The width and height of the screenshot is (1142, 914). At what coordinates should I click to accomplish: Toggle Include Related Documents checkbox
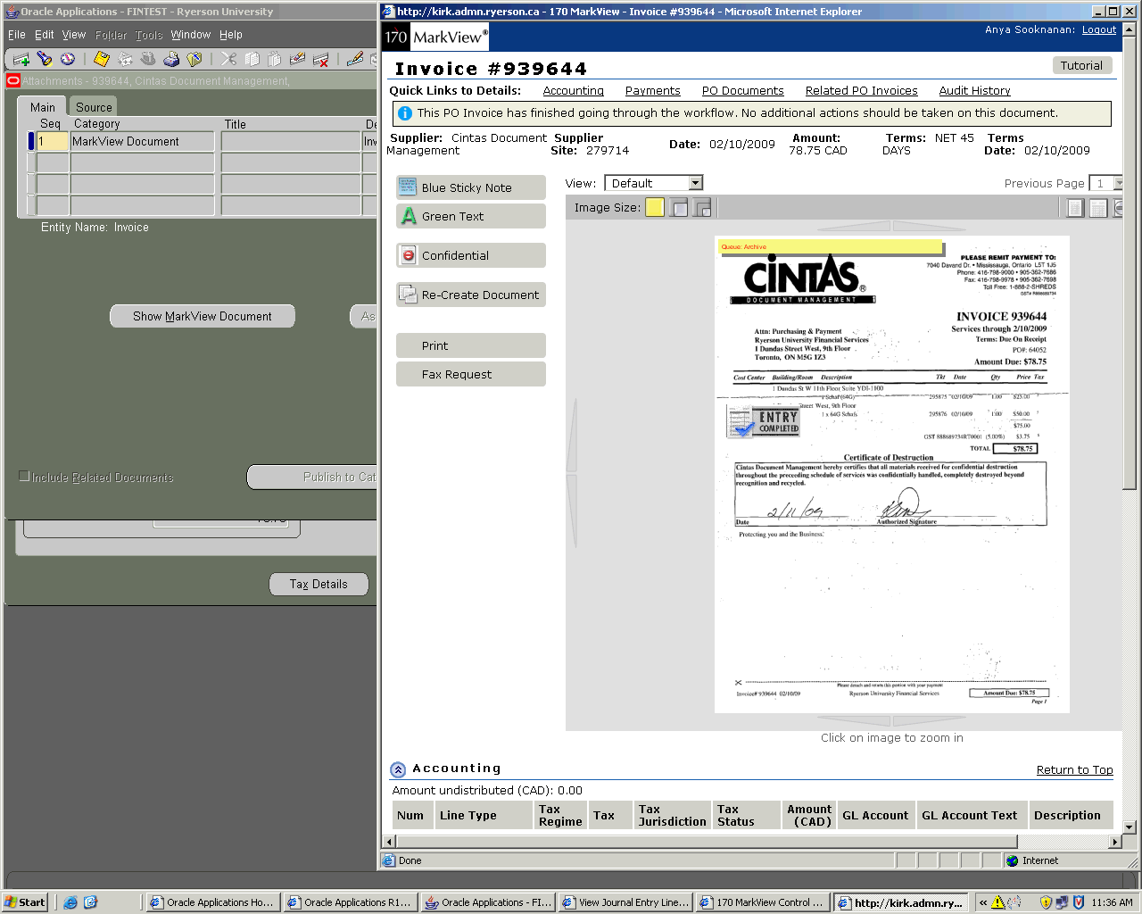click(x=25, y=477)
